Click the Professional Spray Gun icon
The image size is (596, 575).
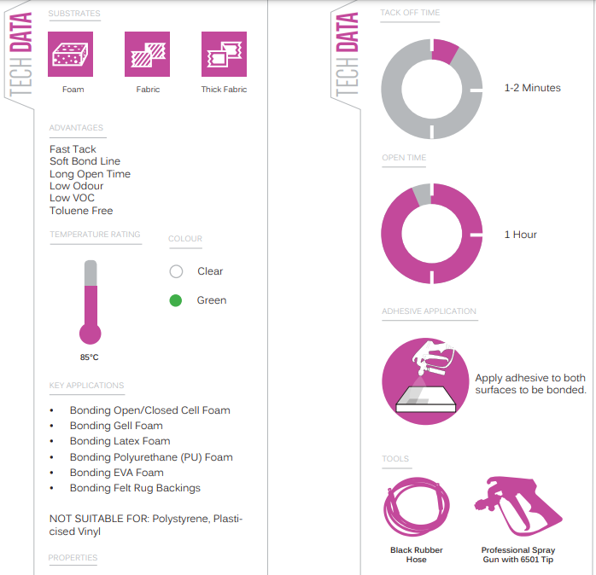[518, 506]
